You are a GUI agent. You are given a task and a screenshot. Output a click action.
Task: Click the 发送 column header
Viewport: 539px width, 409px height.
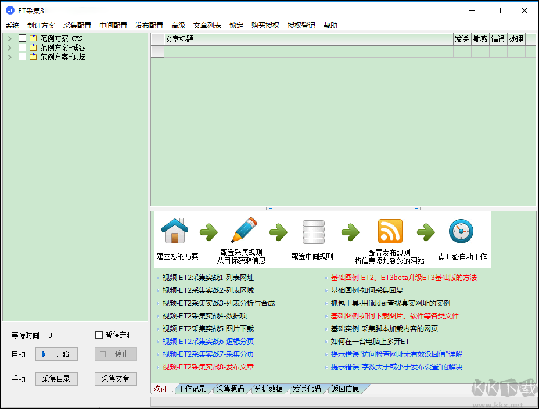pos(462,39)
